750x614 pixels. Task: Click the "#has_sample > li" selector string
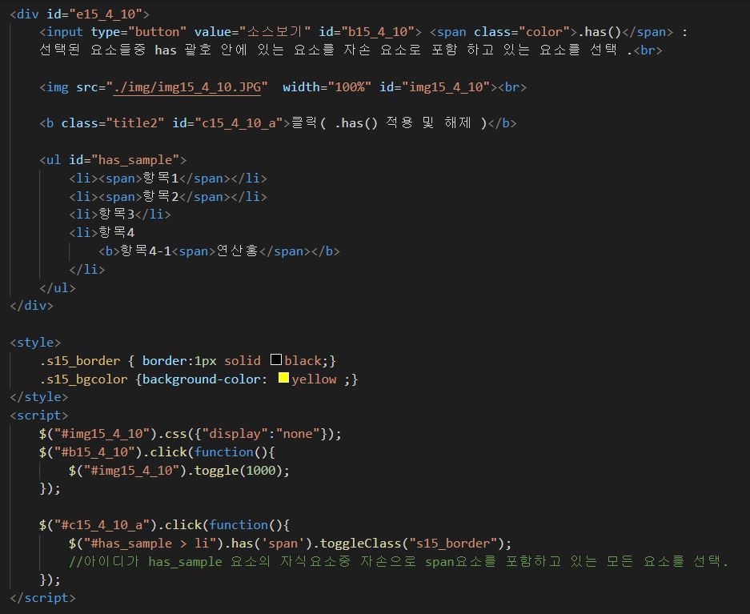(x=150, y=544)
